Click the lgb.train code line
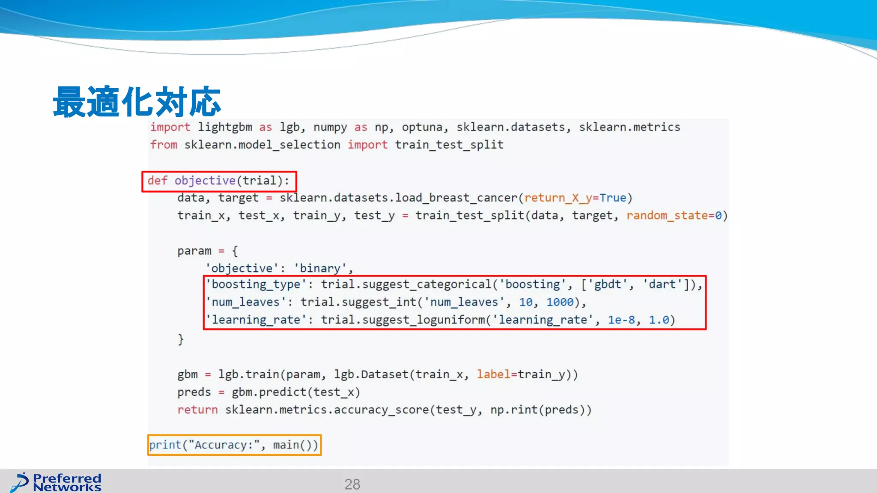The image size is (877, 493). [x=377, y=374]
